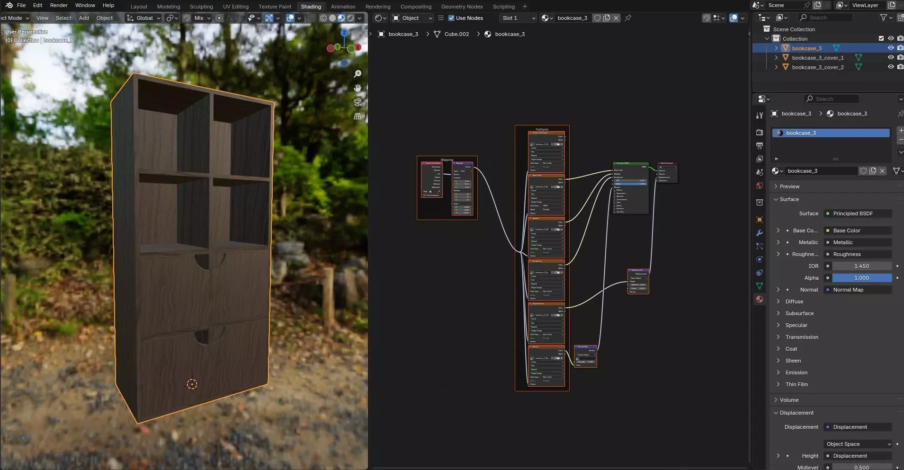
Task: Click the Principled BSDF surface button
Action: [858, 213]
